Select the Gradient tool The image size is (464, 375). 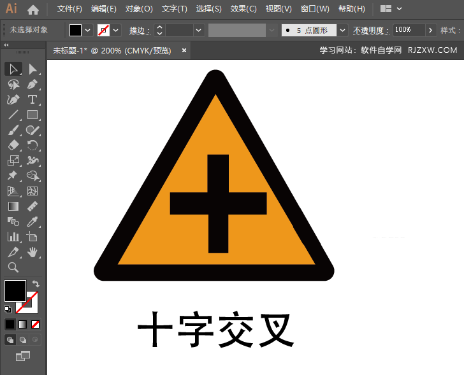coord(13,206)
